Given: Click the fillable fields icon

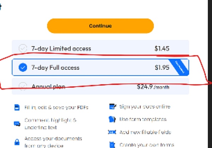Looking at the screenshot, I should point(113,132).
